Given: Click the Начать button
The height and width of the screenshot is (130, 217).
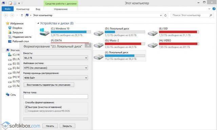Looking at the screenshot, I should (50, 126).
